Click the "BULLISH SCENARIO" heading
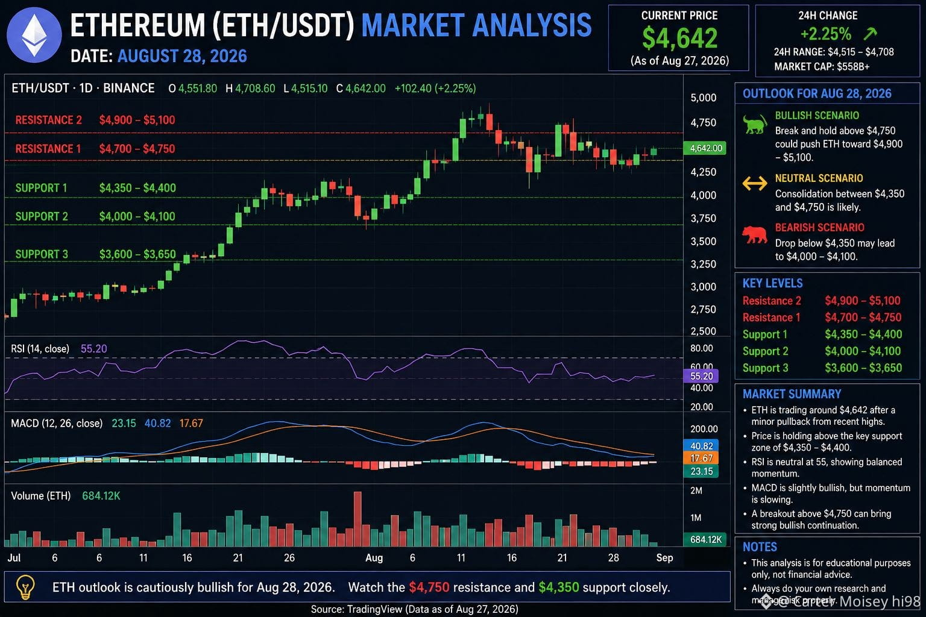 [817, 116]
